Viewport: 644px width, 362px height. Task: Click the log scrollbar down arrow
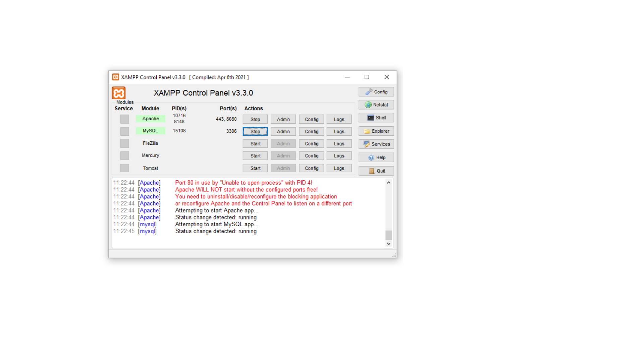click(x=388, y=244)
